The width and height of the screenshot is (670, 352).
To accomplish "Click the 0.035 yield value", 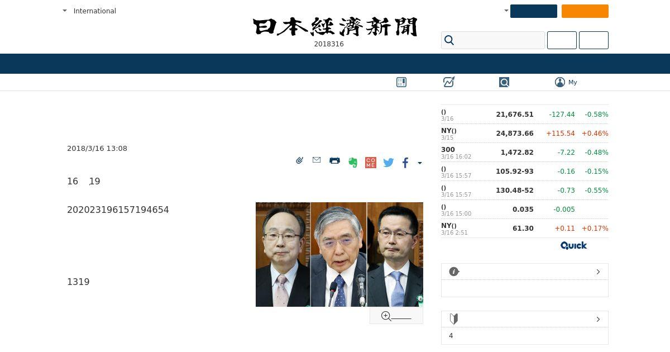I will [x=523, y=210].
